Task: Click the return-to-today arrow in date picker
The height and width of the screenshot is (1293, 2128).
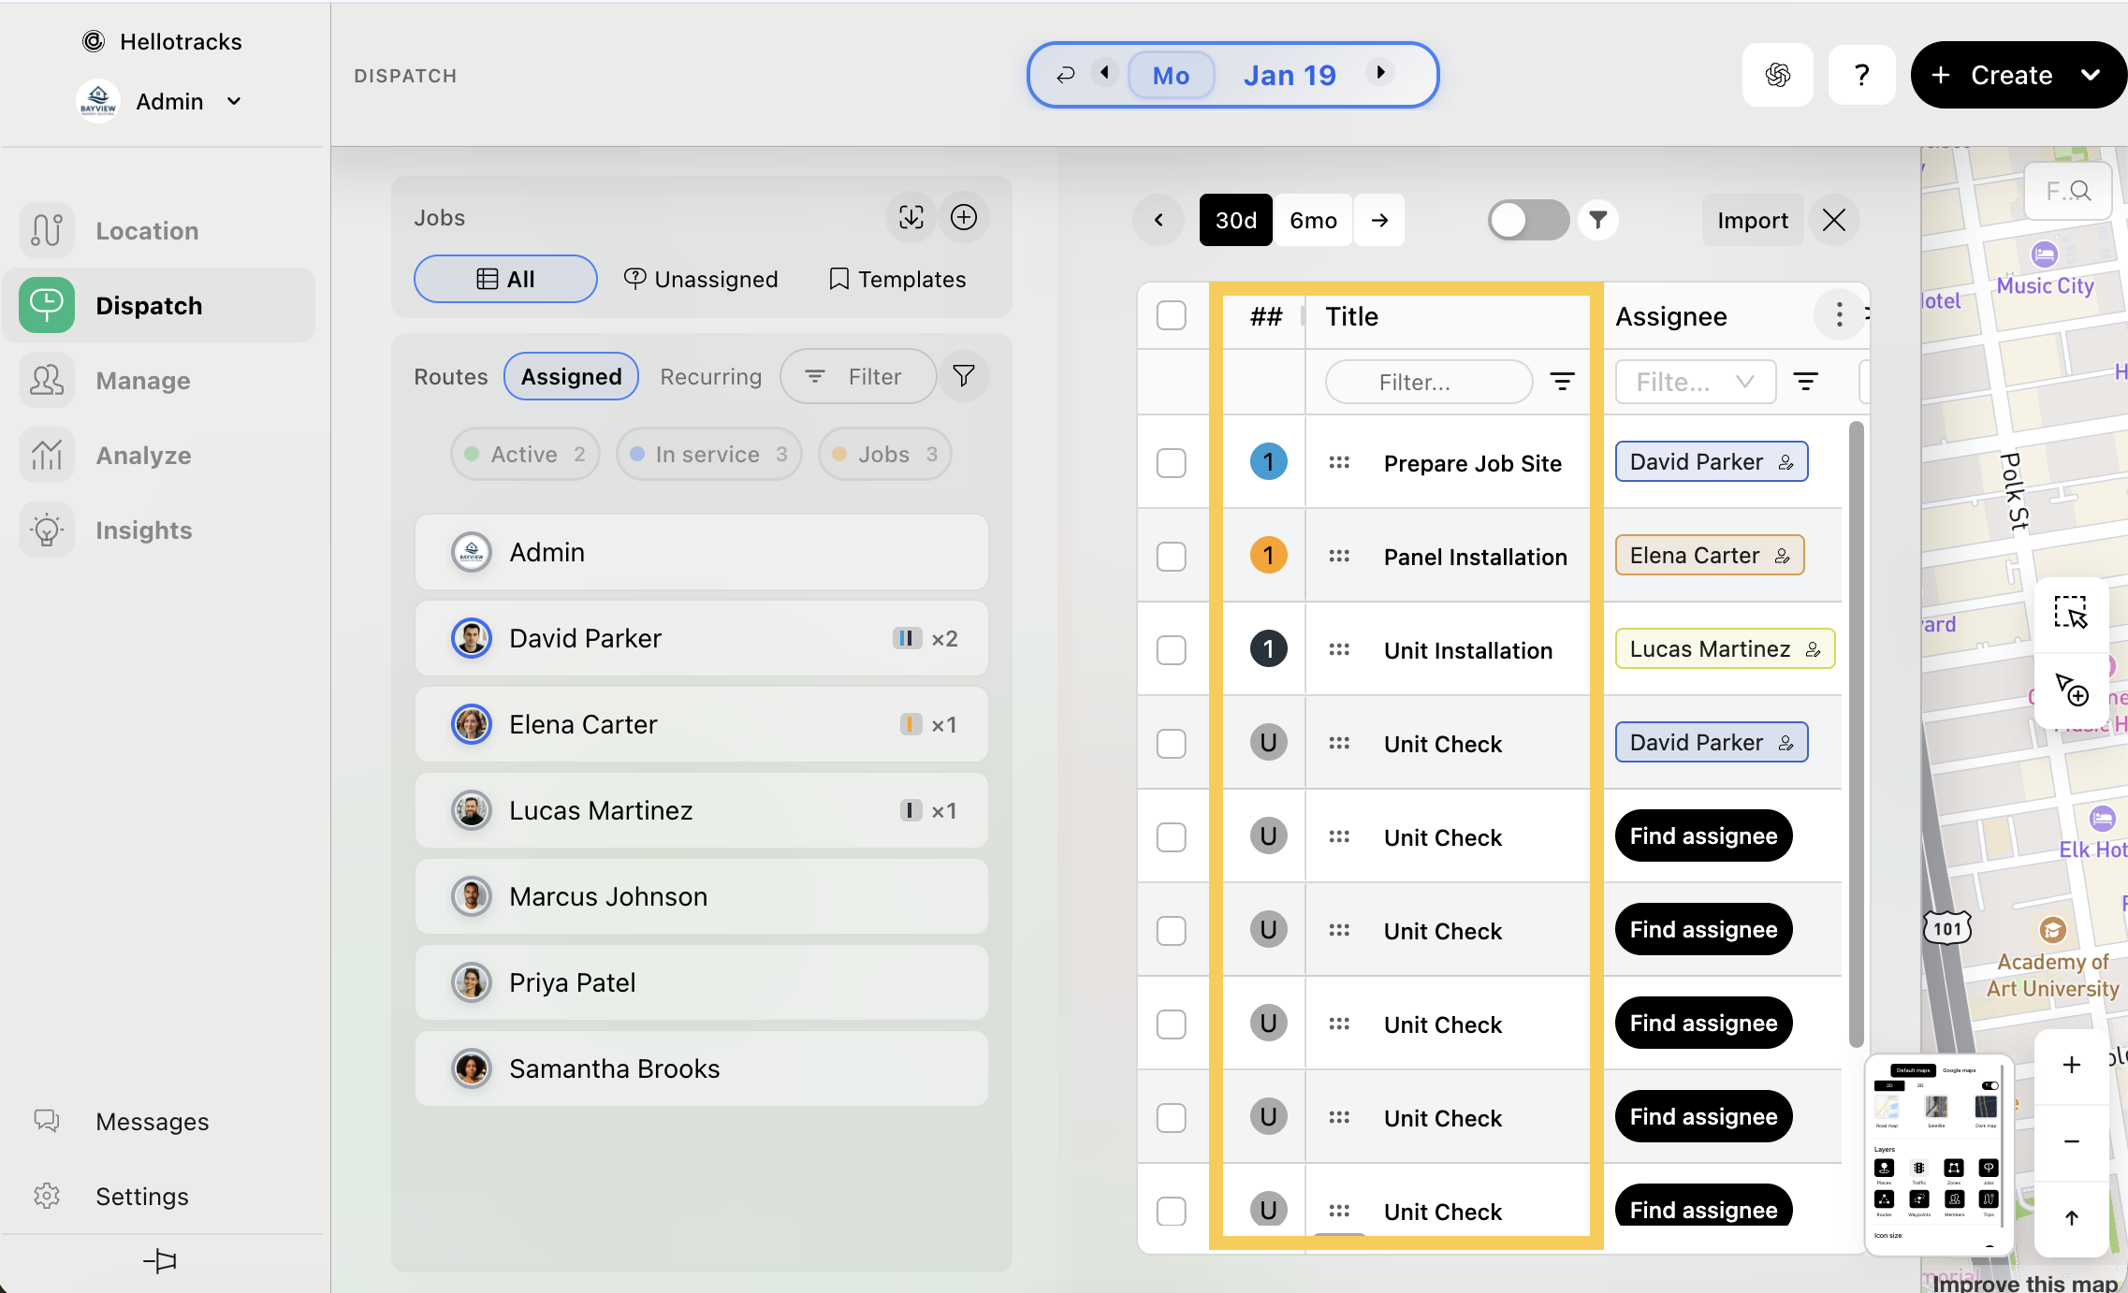Action: [1065, 75]
